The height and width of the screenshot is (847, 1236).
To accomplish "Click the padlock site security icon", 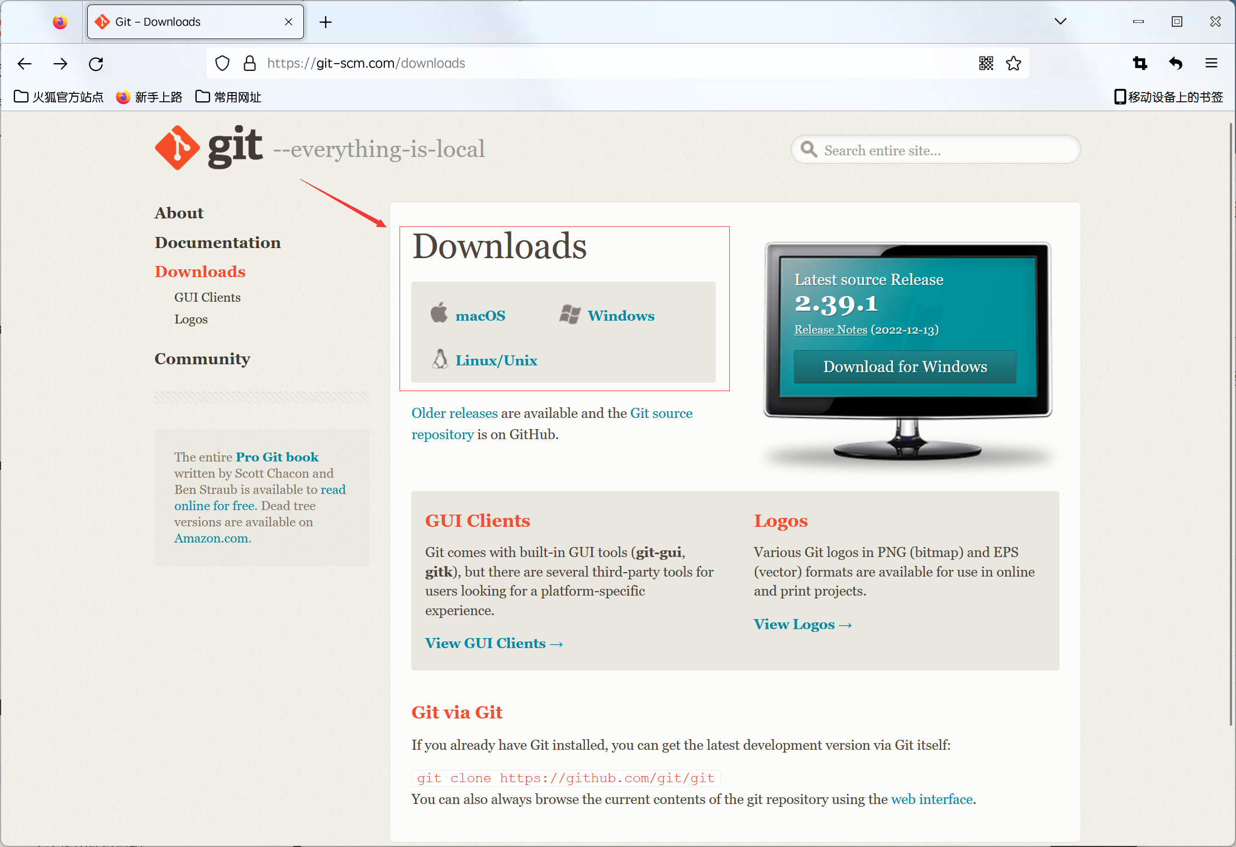I will [x=250, y=64].
